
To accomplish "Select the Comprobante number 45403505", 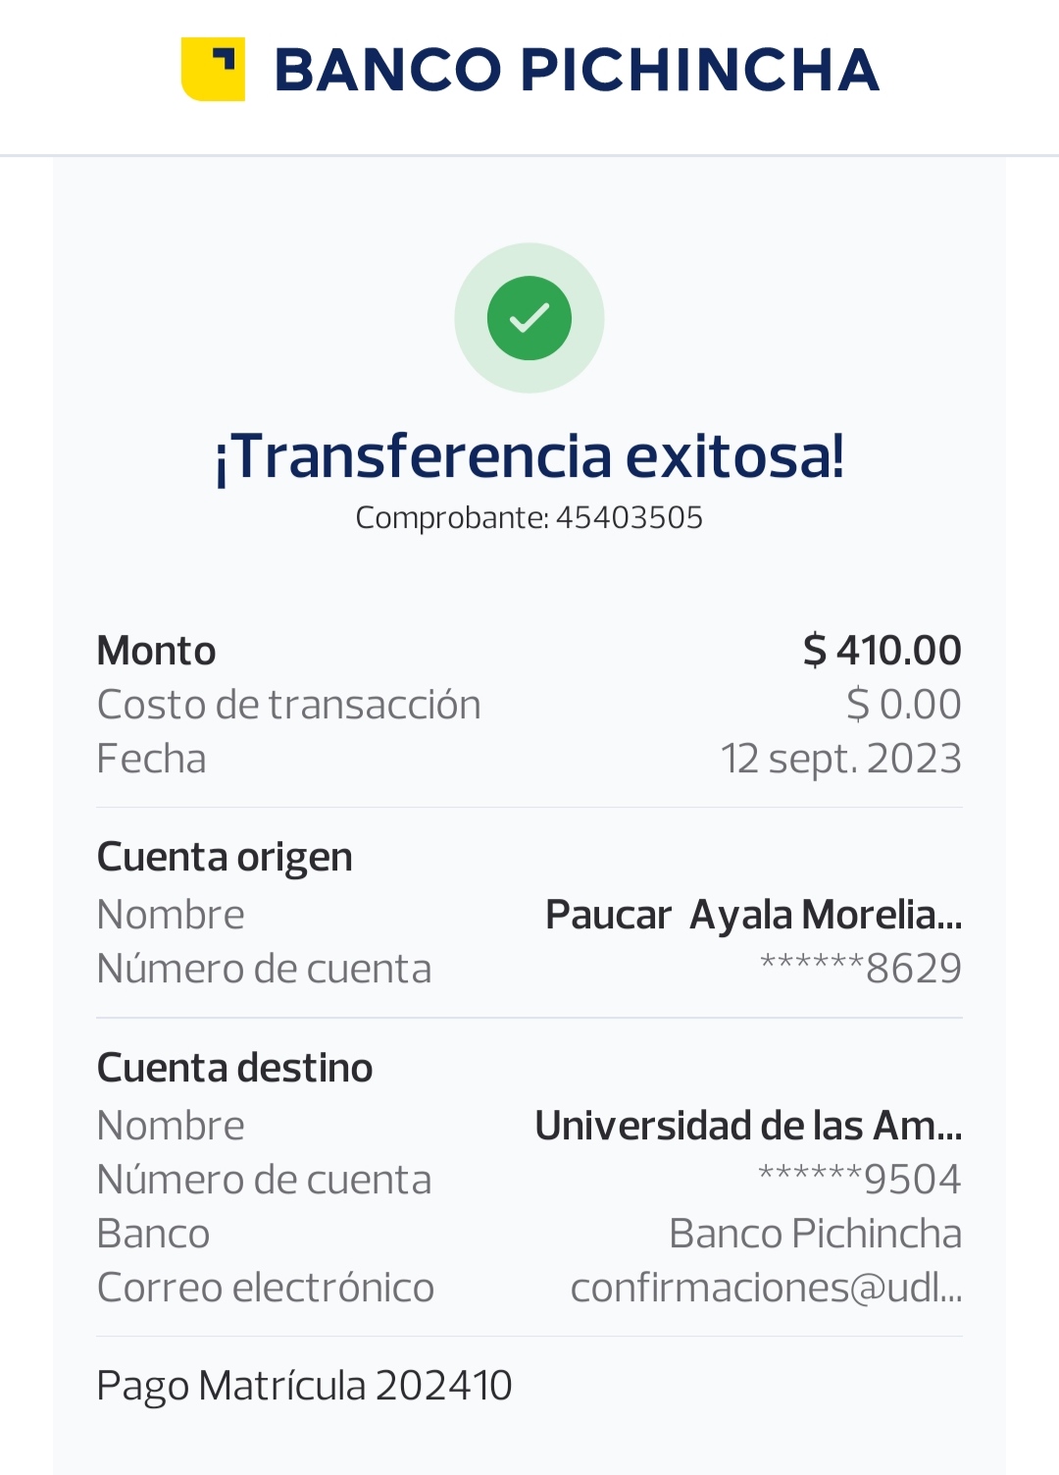I will click(629, 518).
